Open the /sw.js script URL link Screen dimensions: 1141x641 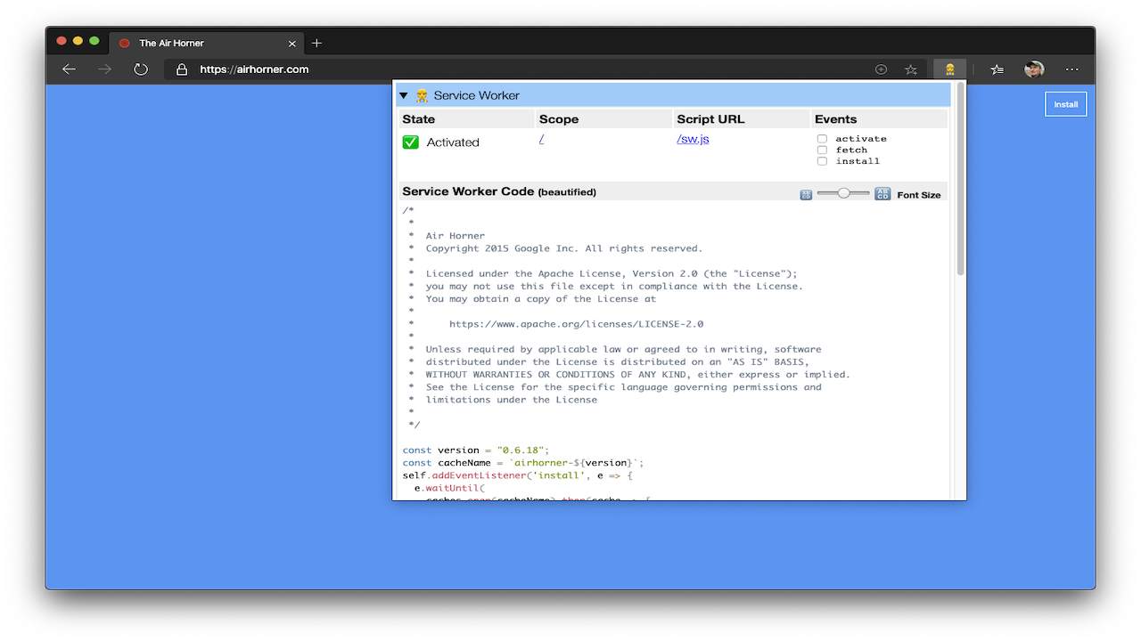click(x=693, y=139)
